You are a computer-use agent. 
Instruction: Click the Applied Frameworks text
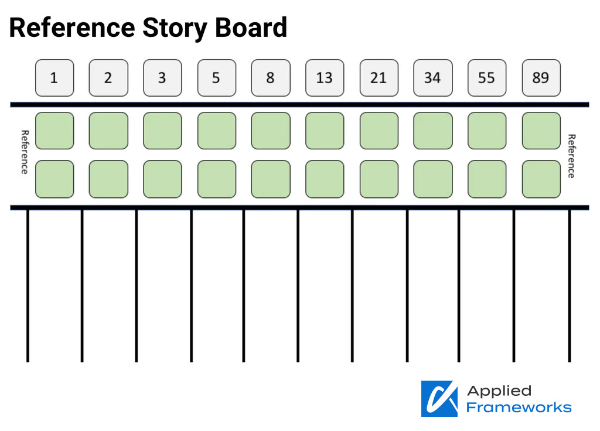click(x=519, y=399)
